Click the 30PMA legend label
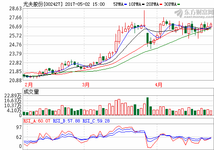The width and height of the screenshot is (214, 150). point(170,4)
